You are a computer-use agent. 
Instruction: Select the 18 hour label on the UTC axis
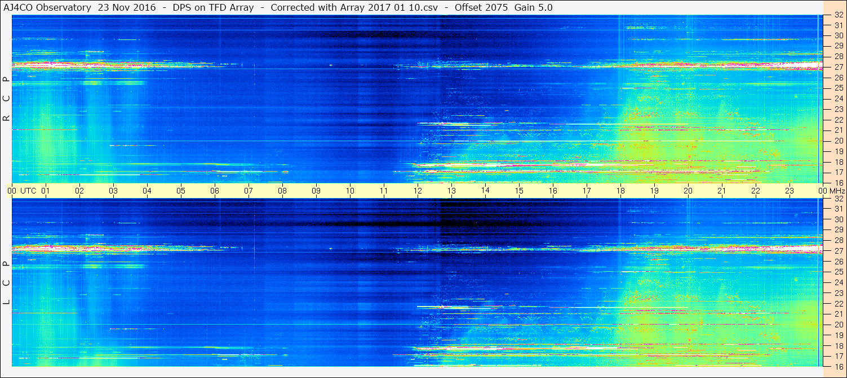coord(620,191)
